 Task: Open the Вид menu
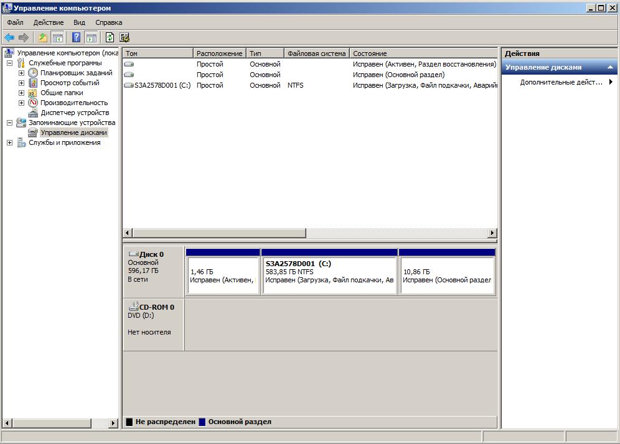(x=79, y=22)
